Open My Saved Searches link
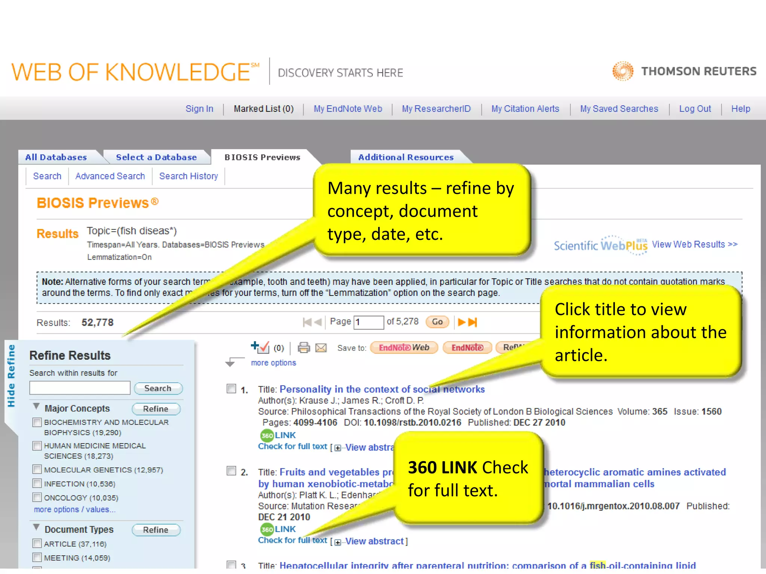Viewport: 766px width, 574px height. pyautogui.click(x=619, y=109)
